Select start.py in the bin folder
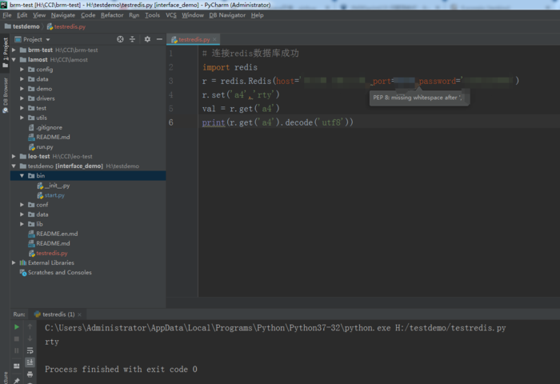This screenshot has width=560, height=384. pos(50,195)
